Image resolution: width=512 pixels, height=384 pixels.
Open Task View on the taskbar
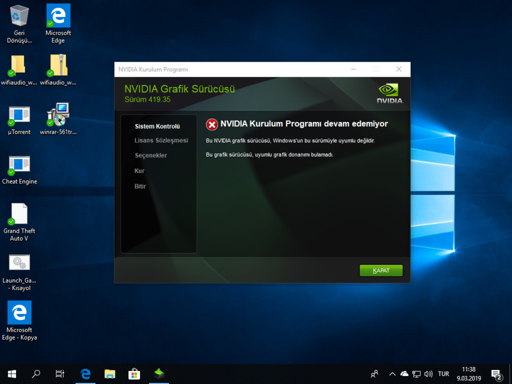(x=60, y=374)
